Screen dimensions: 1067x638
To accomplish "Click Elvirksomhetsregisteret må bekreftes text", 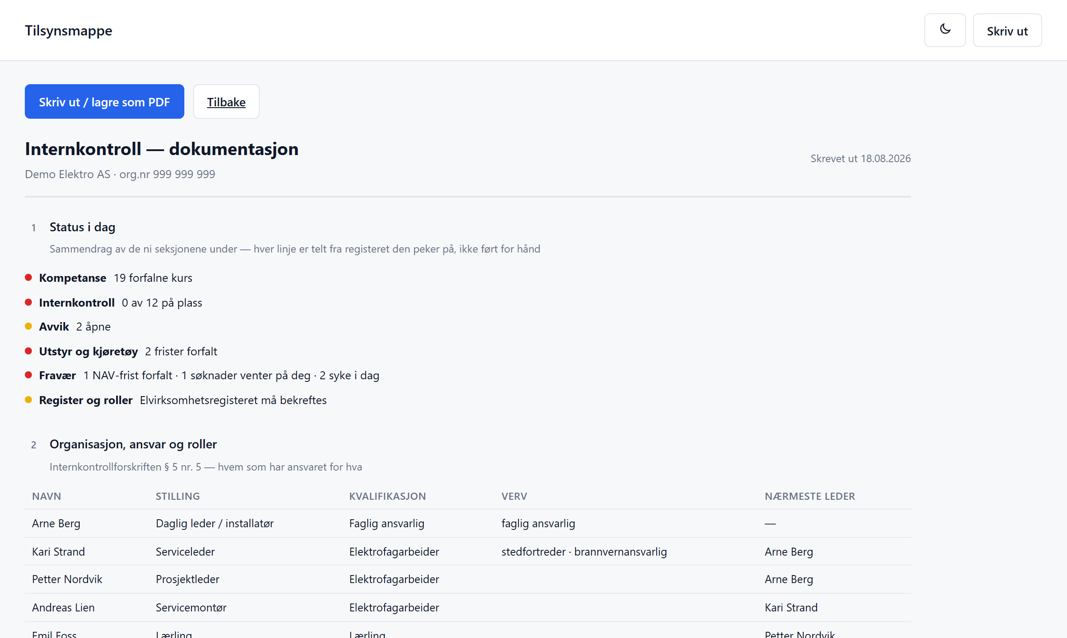I will 233,400.
